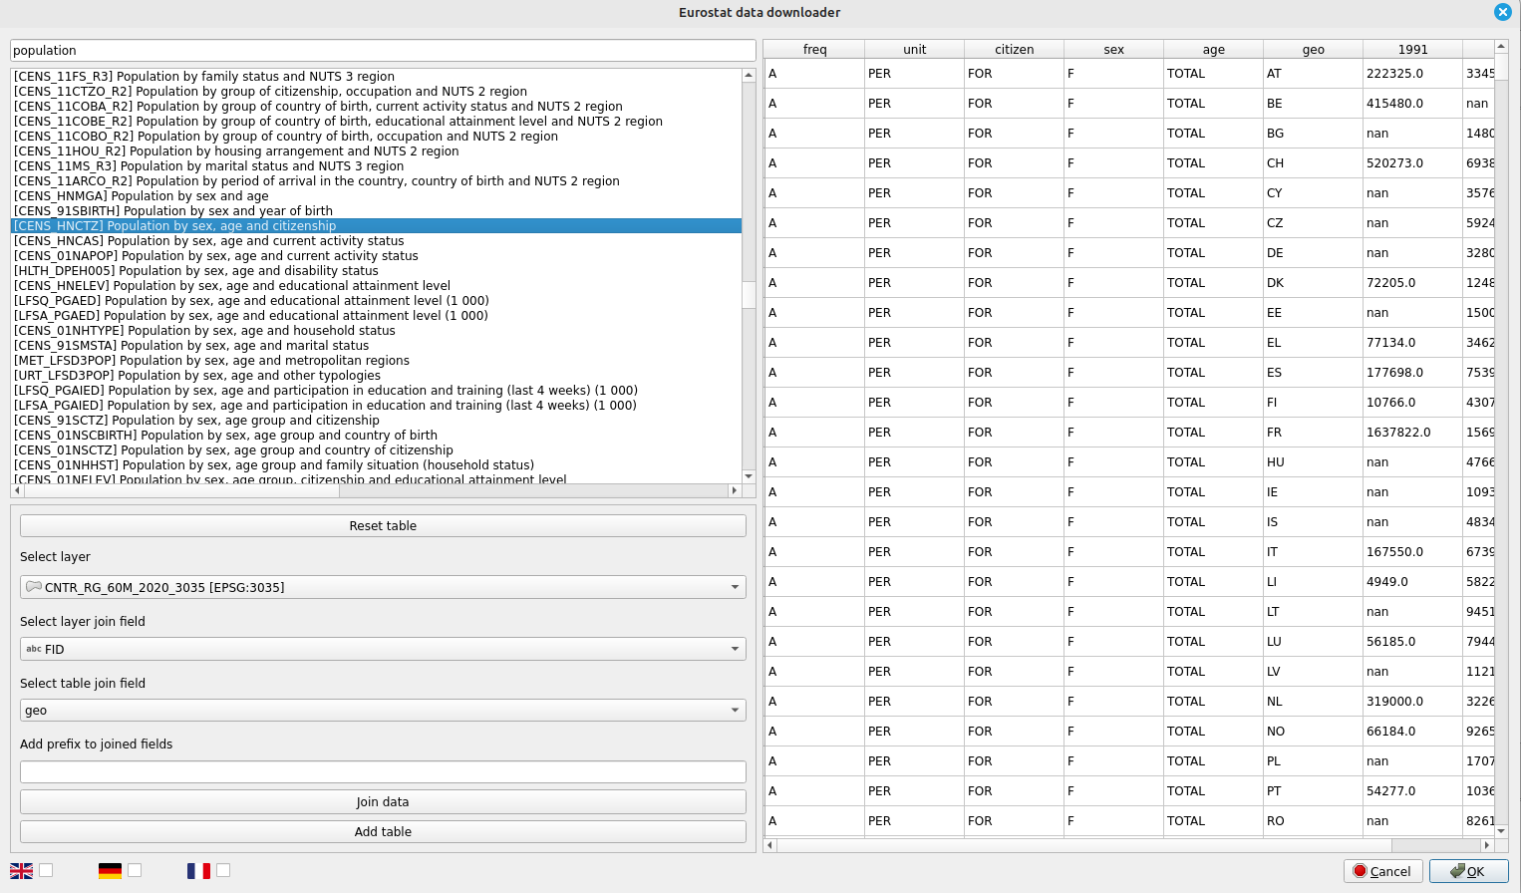Click the 1991 column header
The width and height of the screenshot is (1521, 893).
[x=1412, y=49]
